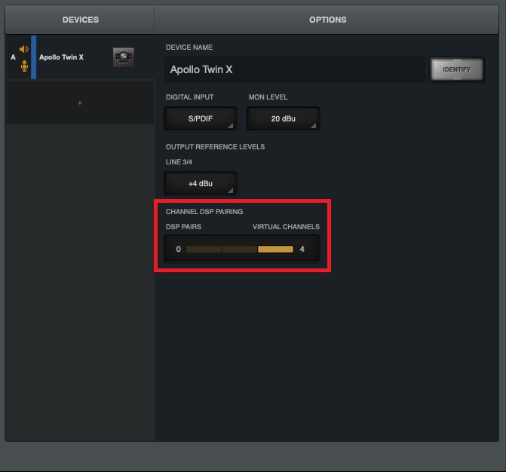Click the microphone icon beside Apollo Twin X
Image resolution: width=506 pixels, height=472 pixels.
click(x=24, y=66)
